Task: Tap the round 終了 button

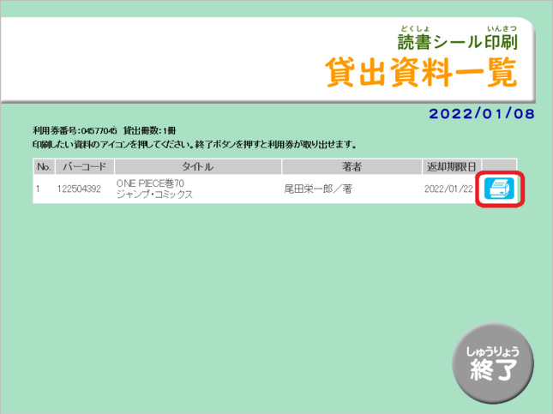Action: [493, 363]
